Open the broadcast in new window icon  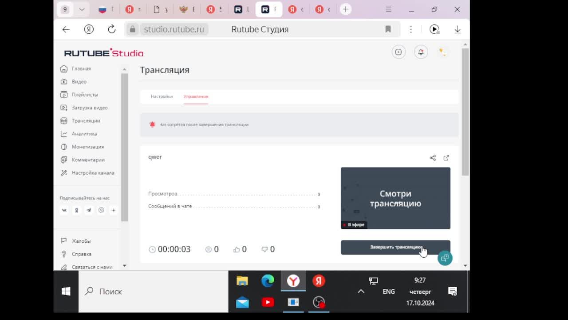(x=446, y=158)
